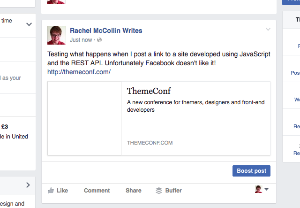Click the Buffer stacked-layers icon

(159, 191)
